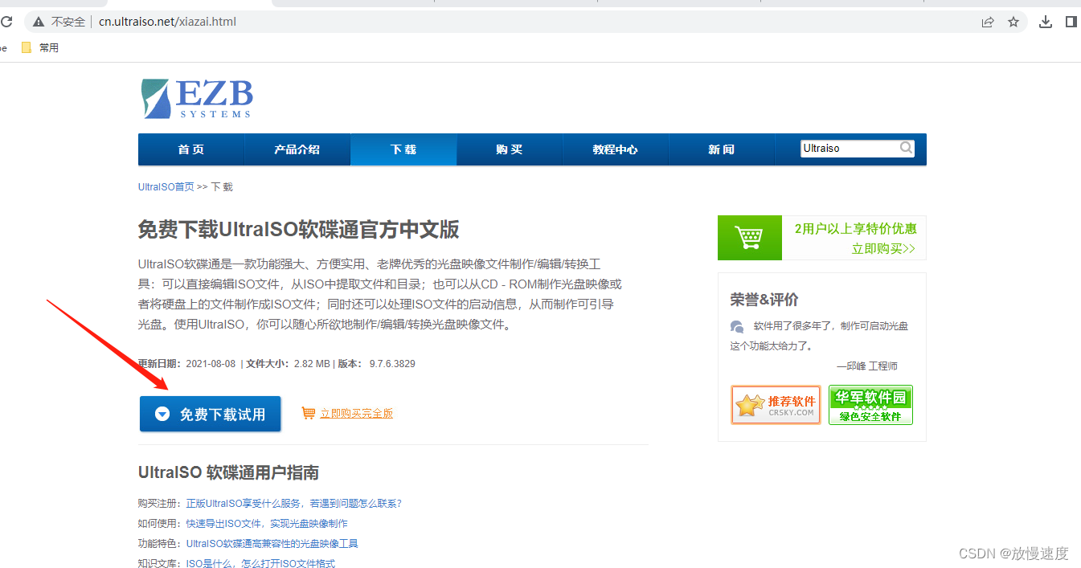This screenshot has height=568, width=1081.
Task: Click the share page icon in address bar
Action: pos(988,22)
